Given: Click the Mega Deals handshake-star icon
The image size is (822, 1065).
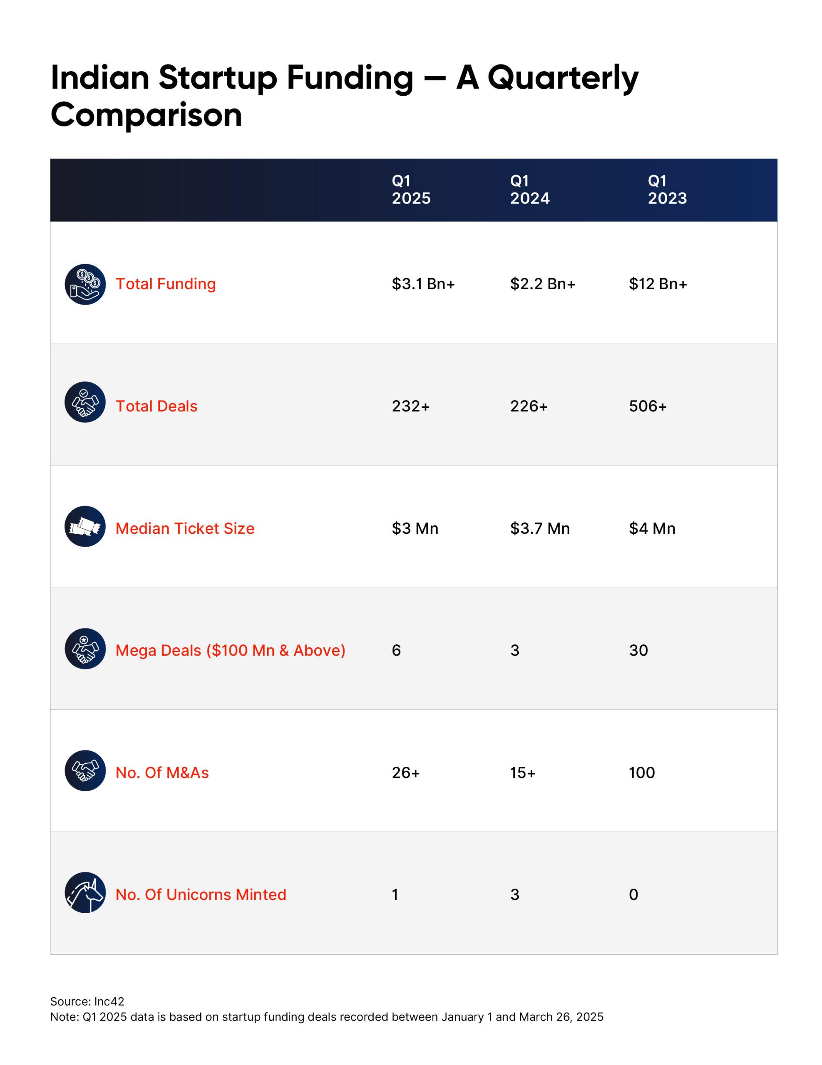Looking at the screenshot, I should [85, 648].
